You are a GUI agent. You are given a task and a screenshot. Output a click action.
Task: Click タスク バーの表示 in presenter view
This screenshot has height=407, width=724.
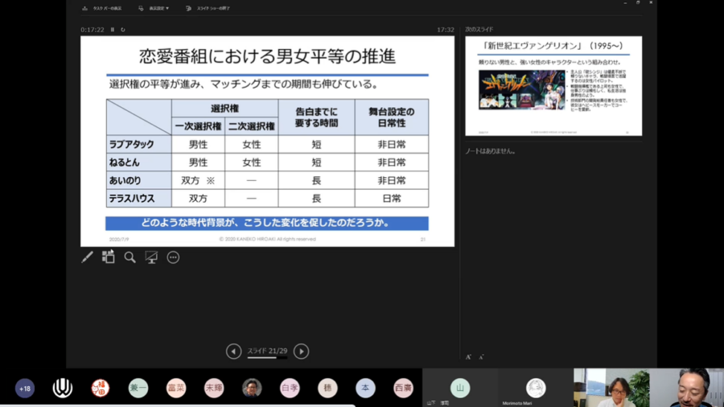(102, 8)
